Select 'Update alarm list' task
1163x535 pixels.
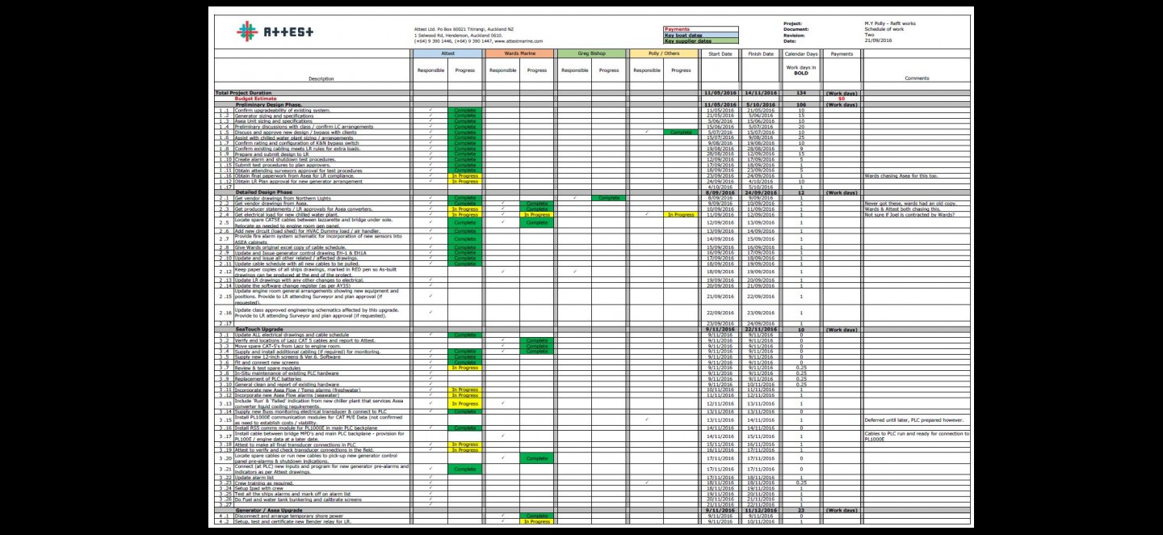(255, 477)
